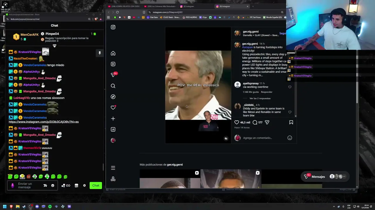The height and width of the screenshot is (210, 375).
Task: Click Pimpe04 in the chat leaderboard
Action: 52,34
